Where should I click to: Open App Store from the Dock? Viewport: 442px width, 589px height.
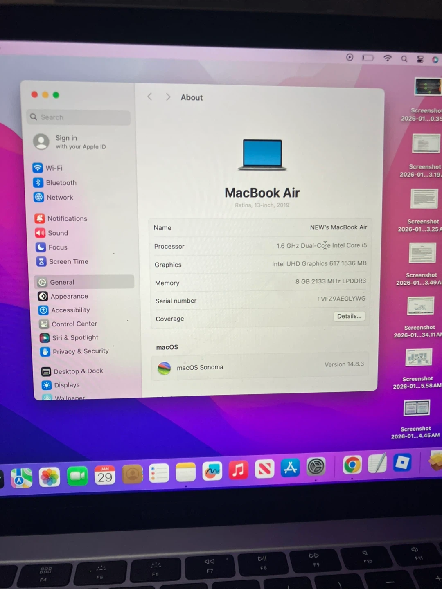(x=290, y=468)
